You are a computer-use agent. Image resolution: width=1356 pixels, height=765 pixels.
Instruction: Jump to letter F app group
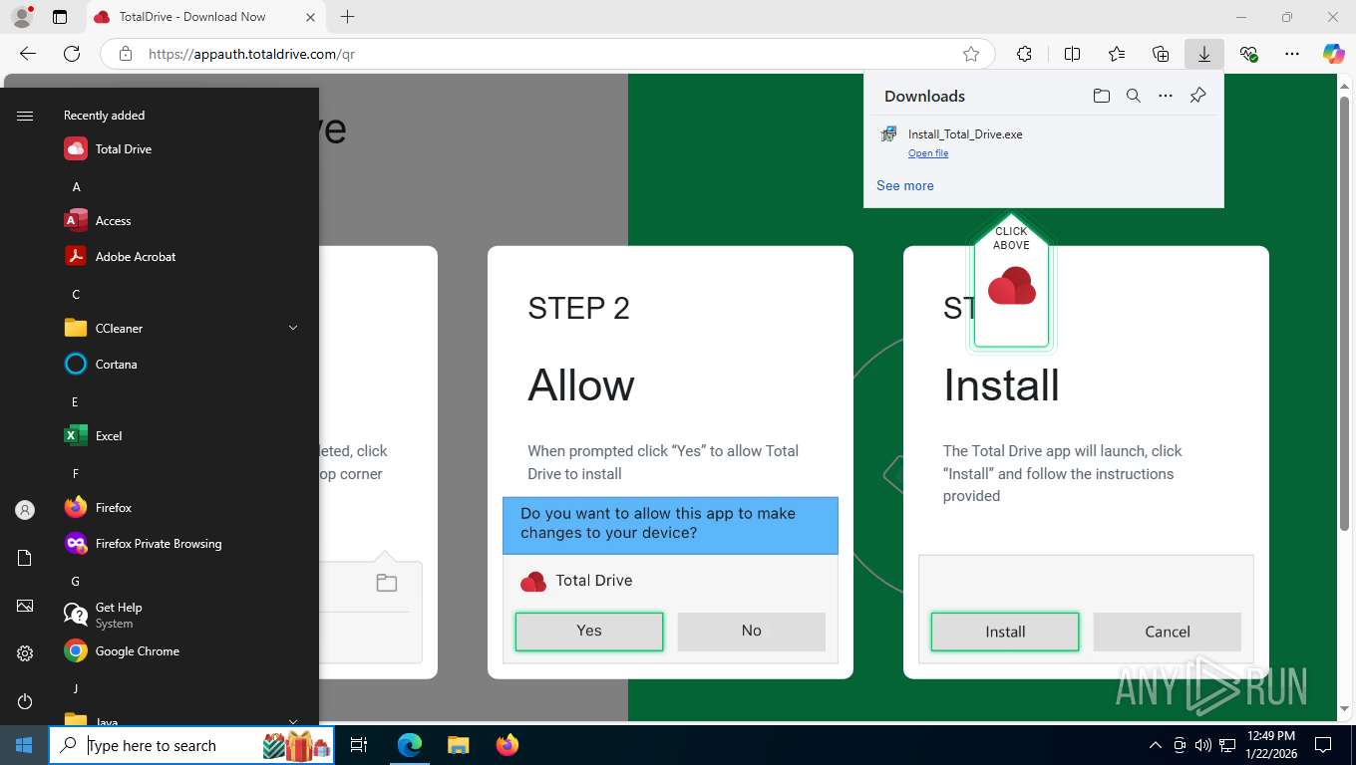point(76,474)
